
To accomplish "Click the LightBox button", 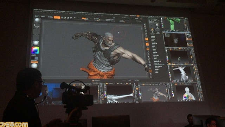I will (43, 17).
